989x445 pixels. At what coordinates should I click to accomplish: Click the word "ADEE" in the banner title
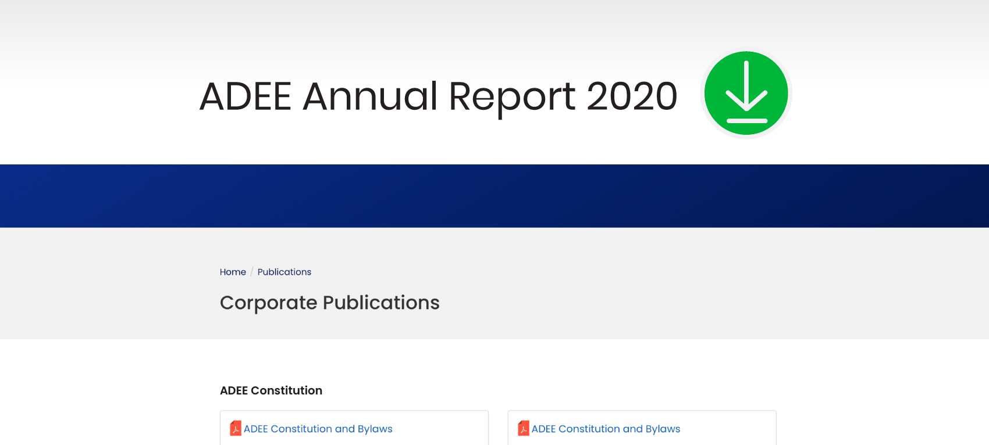(245, 96)
